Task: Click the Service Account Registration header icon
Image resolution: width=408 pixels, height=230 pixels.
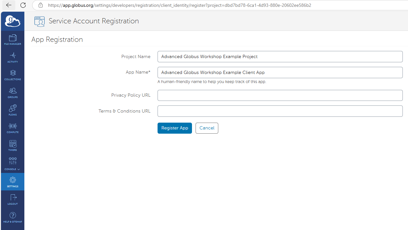Action: [x=39, y=21]
